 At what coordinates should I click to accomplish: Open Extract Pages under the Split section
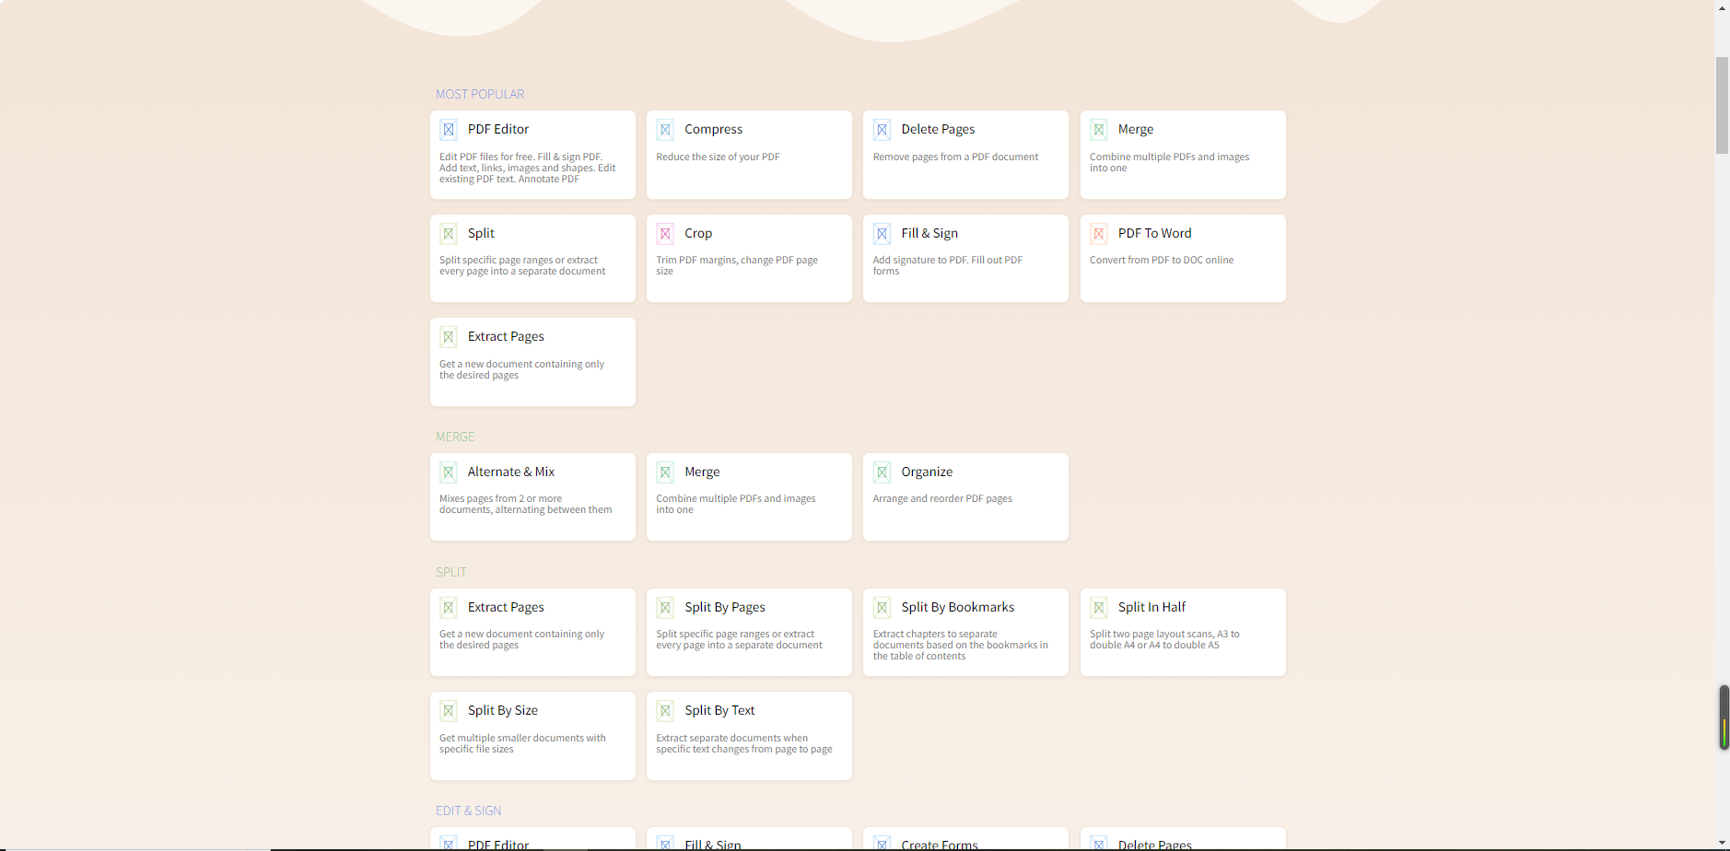point(532,632)
